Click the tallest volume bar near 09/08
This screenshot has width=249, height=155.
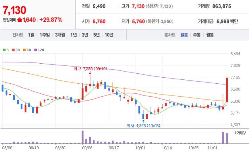pyautogui.click(x=83, y=137)
